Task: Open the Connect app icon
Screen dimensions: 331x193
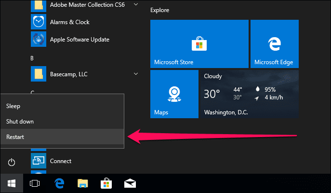Action: (x=39, y=161)
